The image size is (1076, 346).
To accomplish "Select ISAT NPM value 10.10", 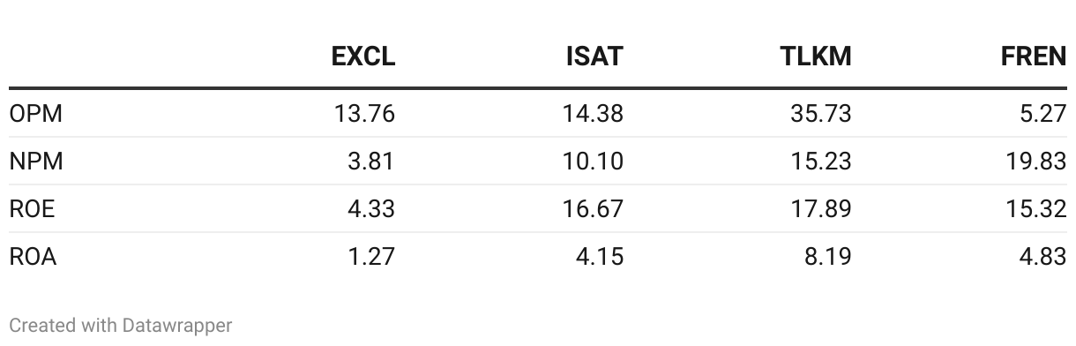I will tap(593, 162).
